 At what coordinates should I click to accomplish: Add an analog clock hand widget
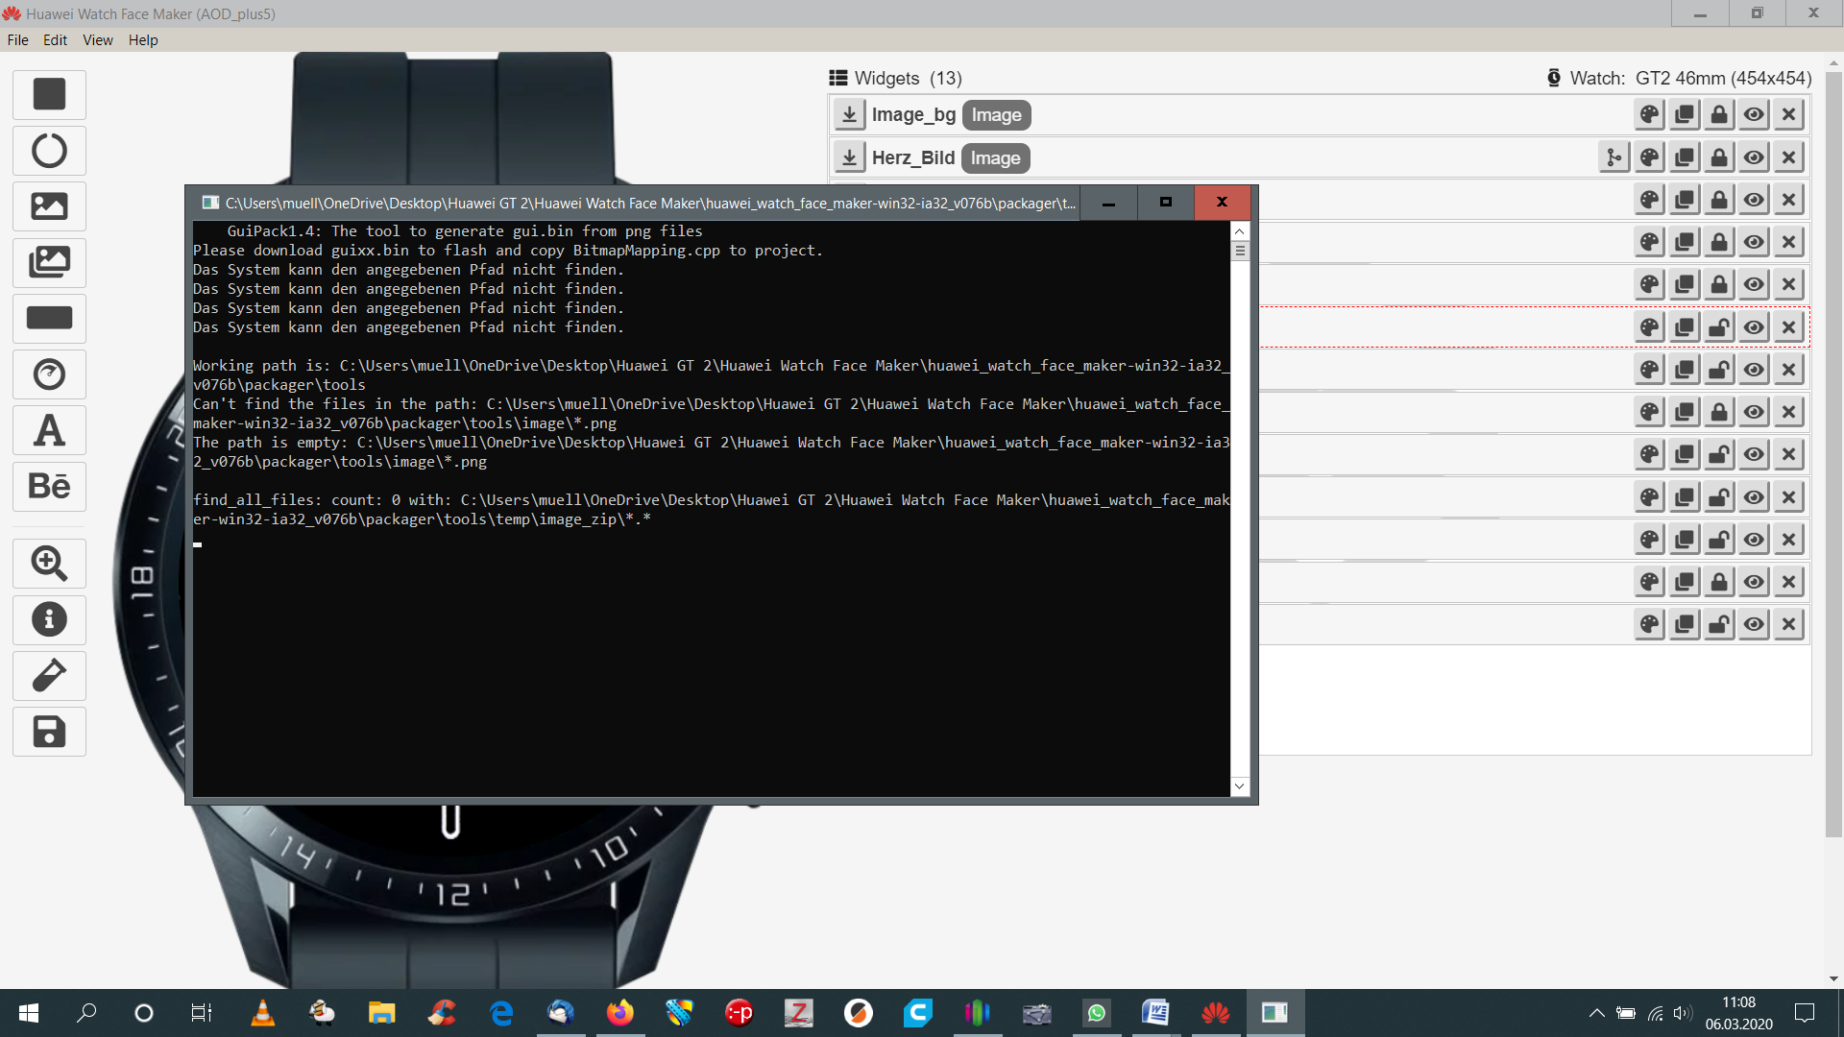[x=49, y=374]
